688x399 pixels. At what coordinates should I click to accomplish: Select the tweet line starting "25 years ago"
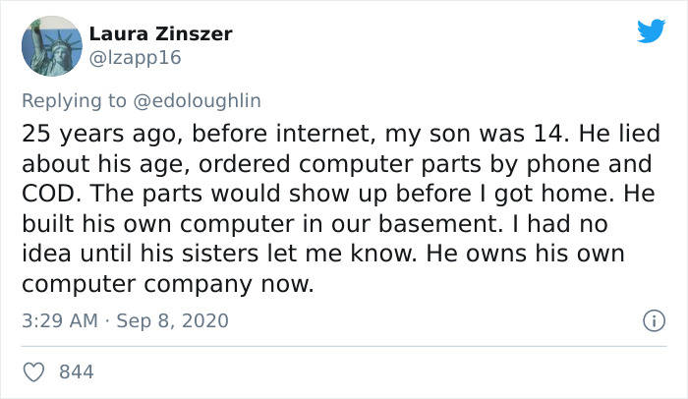pos(341,134)
